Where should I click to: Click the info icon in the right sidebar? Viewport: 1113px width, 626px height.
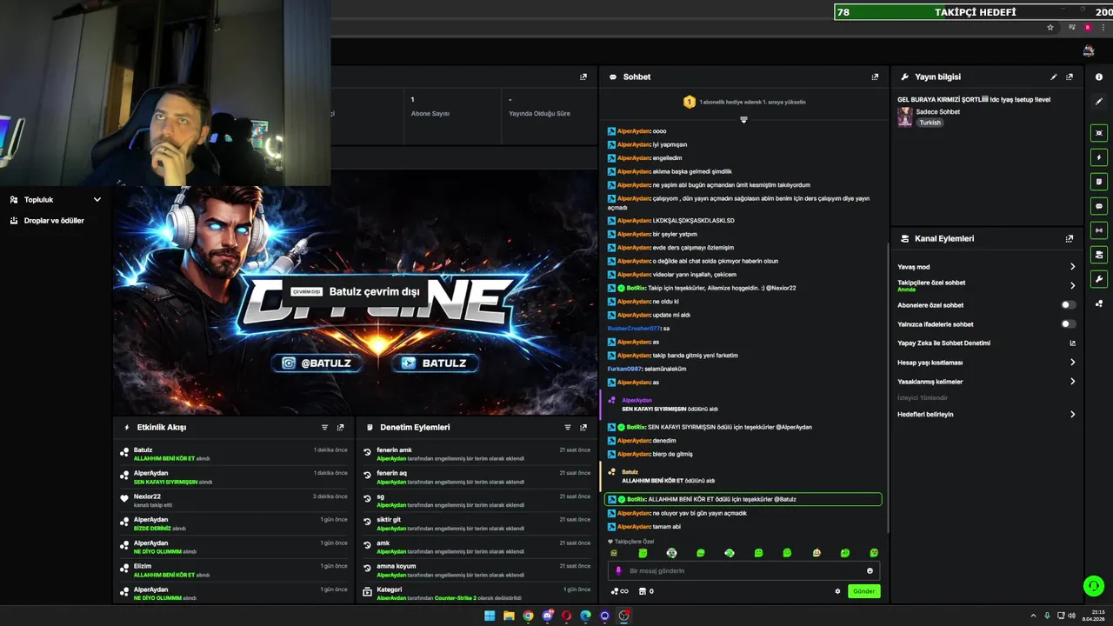tap(1099, 77)
